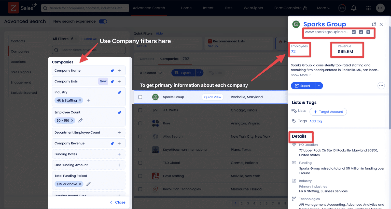Switch to the Contacts tab
The height and width of the screenshot is (209, 391).
(147, 59)
